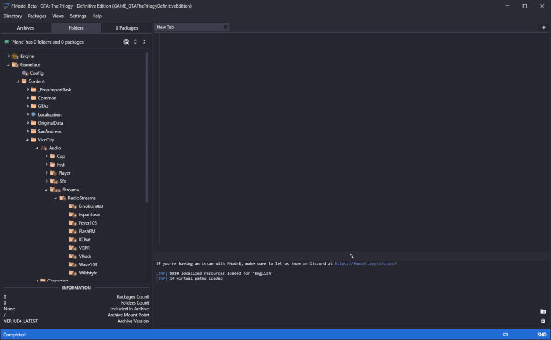Select the Wave103 folder row

point(83,265)
